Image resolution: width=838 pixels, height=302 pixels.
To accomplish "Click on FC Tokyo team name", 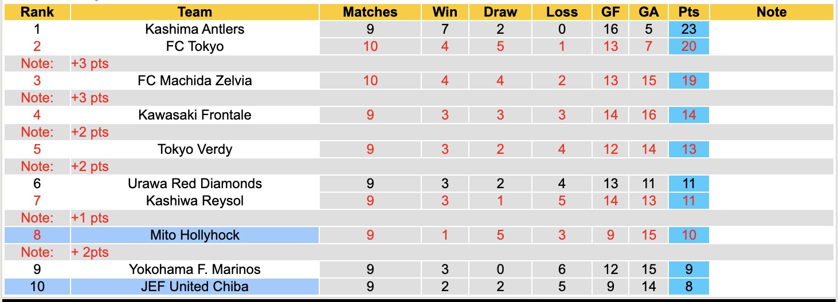I will coord(194,46).
